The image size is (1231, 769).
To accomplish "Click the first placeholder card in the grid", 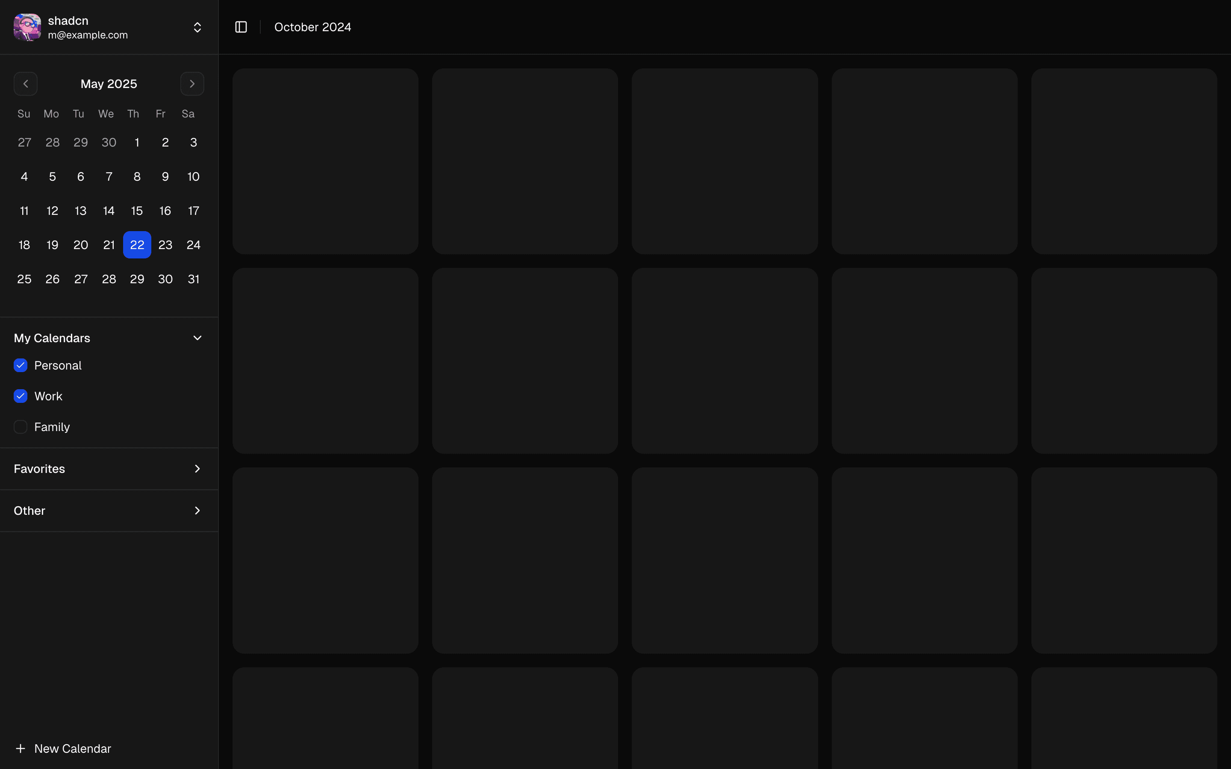I will (326, 161).
